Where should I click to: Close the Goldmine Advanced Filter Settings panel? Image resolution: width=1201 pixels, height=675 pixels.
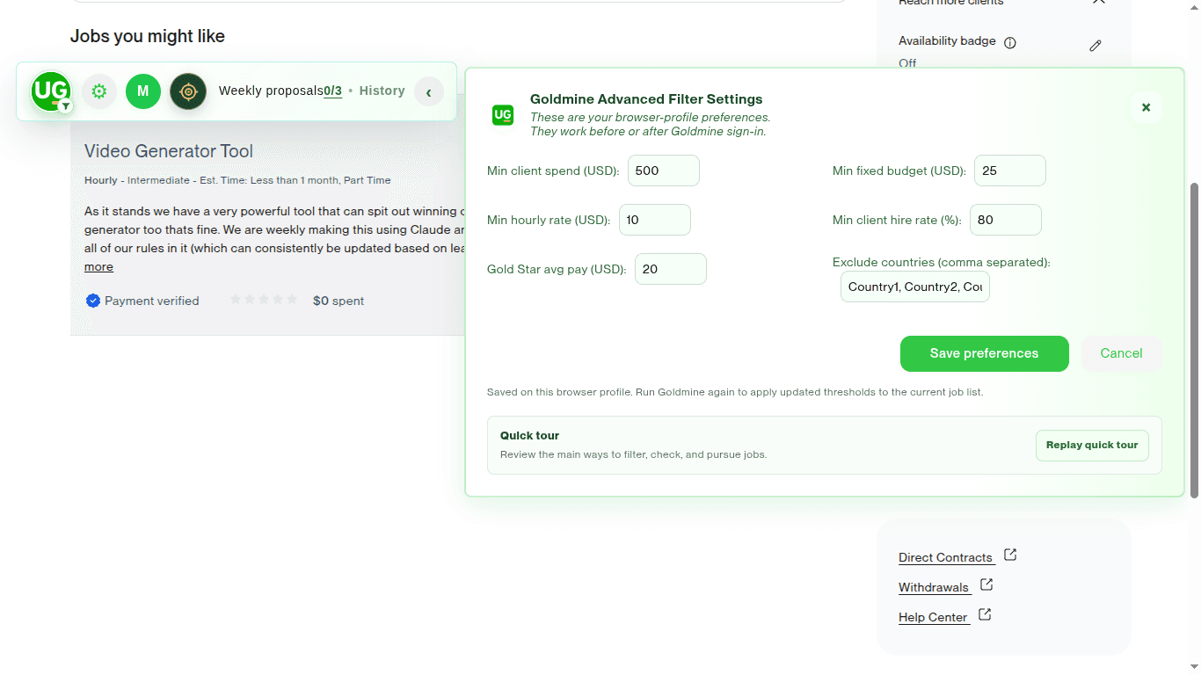coord(1146,107)
